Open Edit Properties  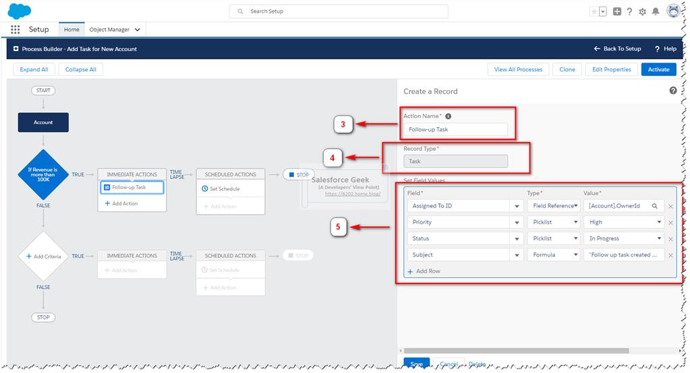pos(611,69)
